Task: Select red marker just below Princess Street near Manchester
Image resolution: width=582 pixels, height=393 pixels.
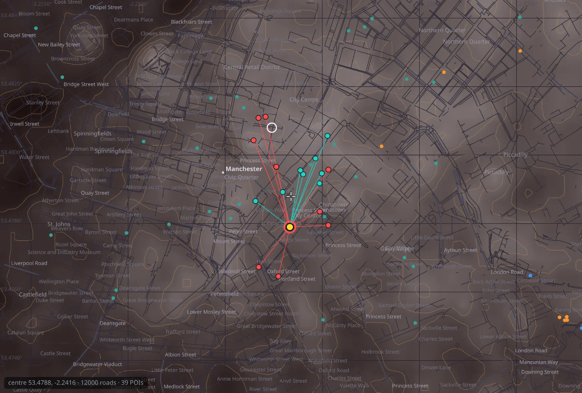Action: click(276, 167)
